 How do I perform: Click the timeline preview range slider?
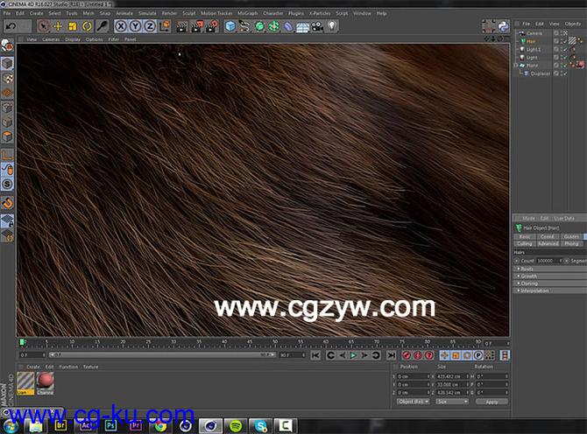click(x=162, y=354)
